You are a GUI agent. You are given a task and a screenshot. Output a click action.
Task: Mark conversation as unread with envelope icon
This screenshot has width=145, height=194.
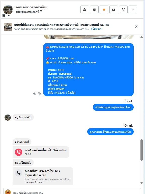pyautogui.click(x=113, y=9)
